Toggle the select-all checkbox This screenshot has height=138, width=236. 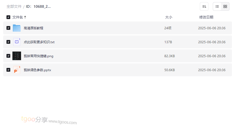[x=8, y=17]
